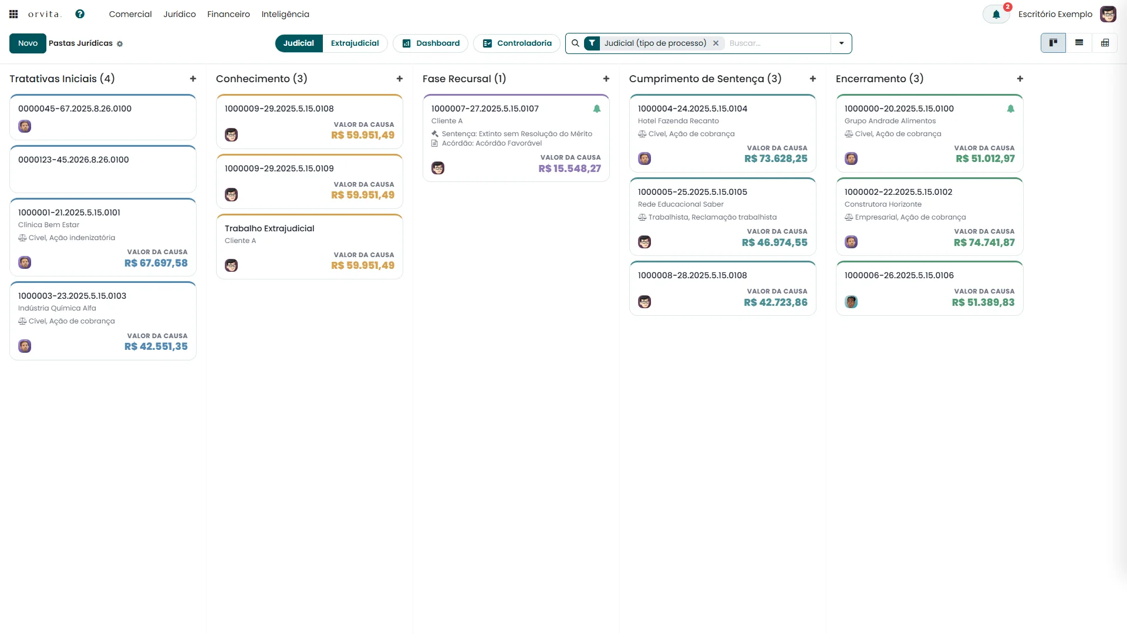The image size is (1127, 634).
Task: Select the Judicial toggle
Action: point(299,43)
